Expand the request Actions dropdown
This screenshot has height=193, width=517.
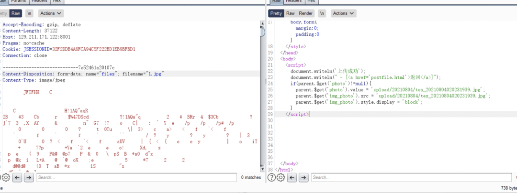pos(50,13)
